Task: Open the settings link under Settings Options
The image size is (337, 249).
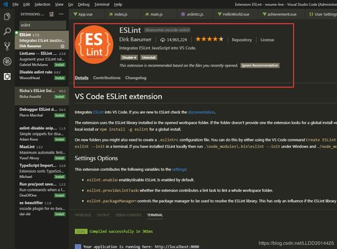Action: (179, 169)
